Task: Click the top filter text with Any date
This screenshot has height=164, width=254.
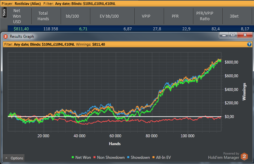Action: coord(79,4)
